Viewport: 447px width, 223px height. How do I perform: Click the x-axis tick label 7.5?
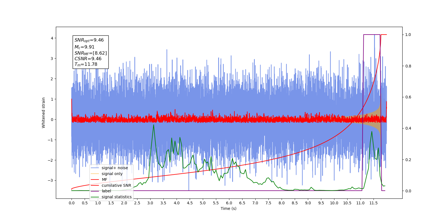click(x=268, y=203)
